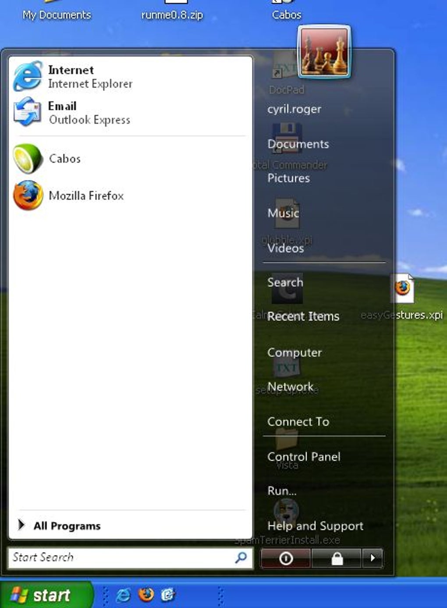
Task: Click the third Quick Launch taskbar icon
Action: pyautogui.click(x=168, y=595)
